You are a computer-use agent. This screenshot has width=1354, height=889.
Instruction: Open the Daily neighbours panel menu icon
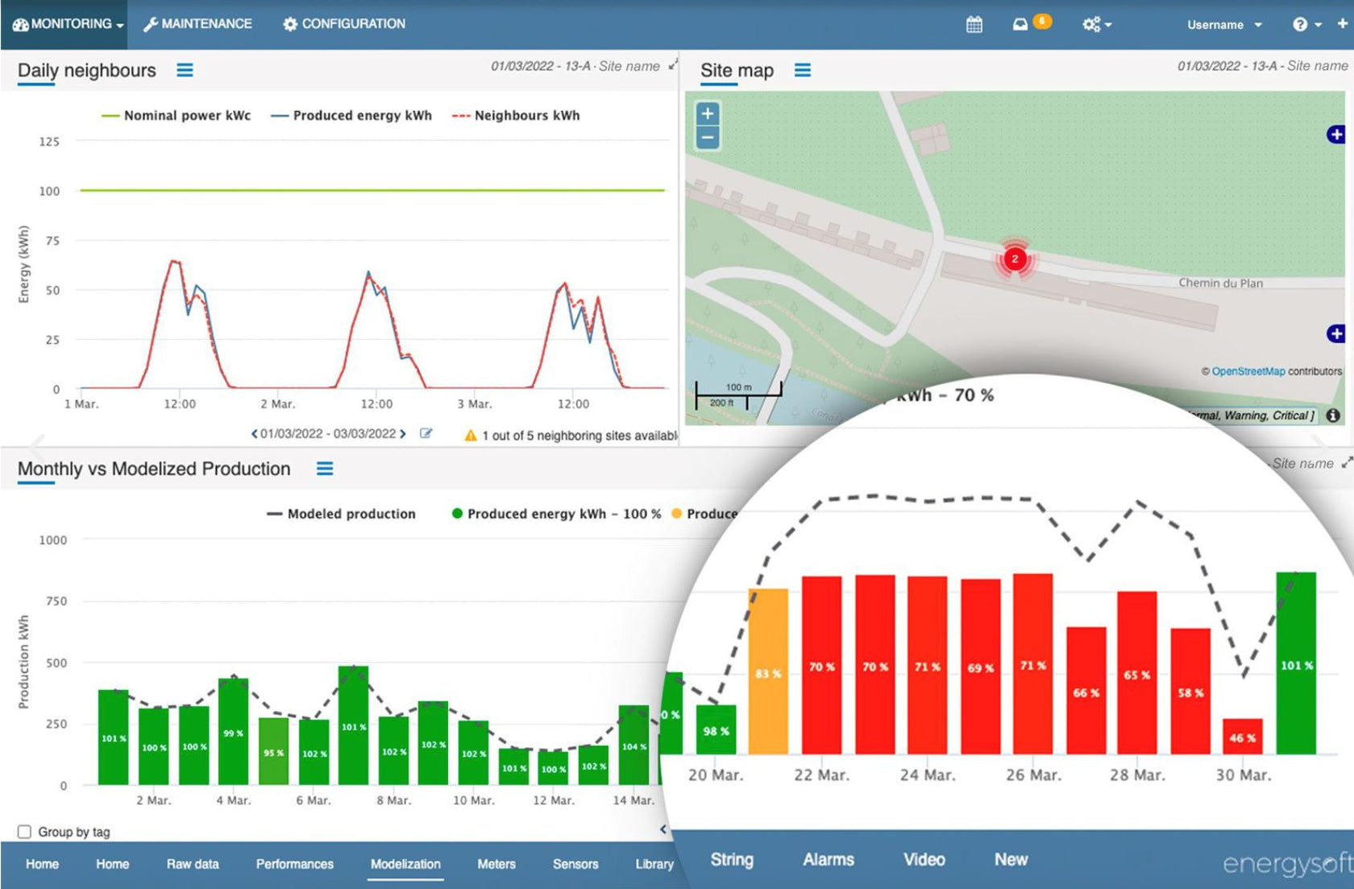pos(185,70)
